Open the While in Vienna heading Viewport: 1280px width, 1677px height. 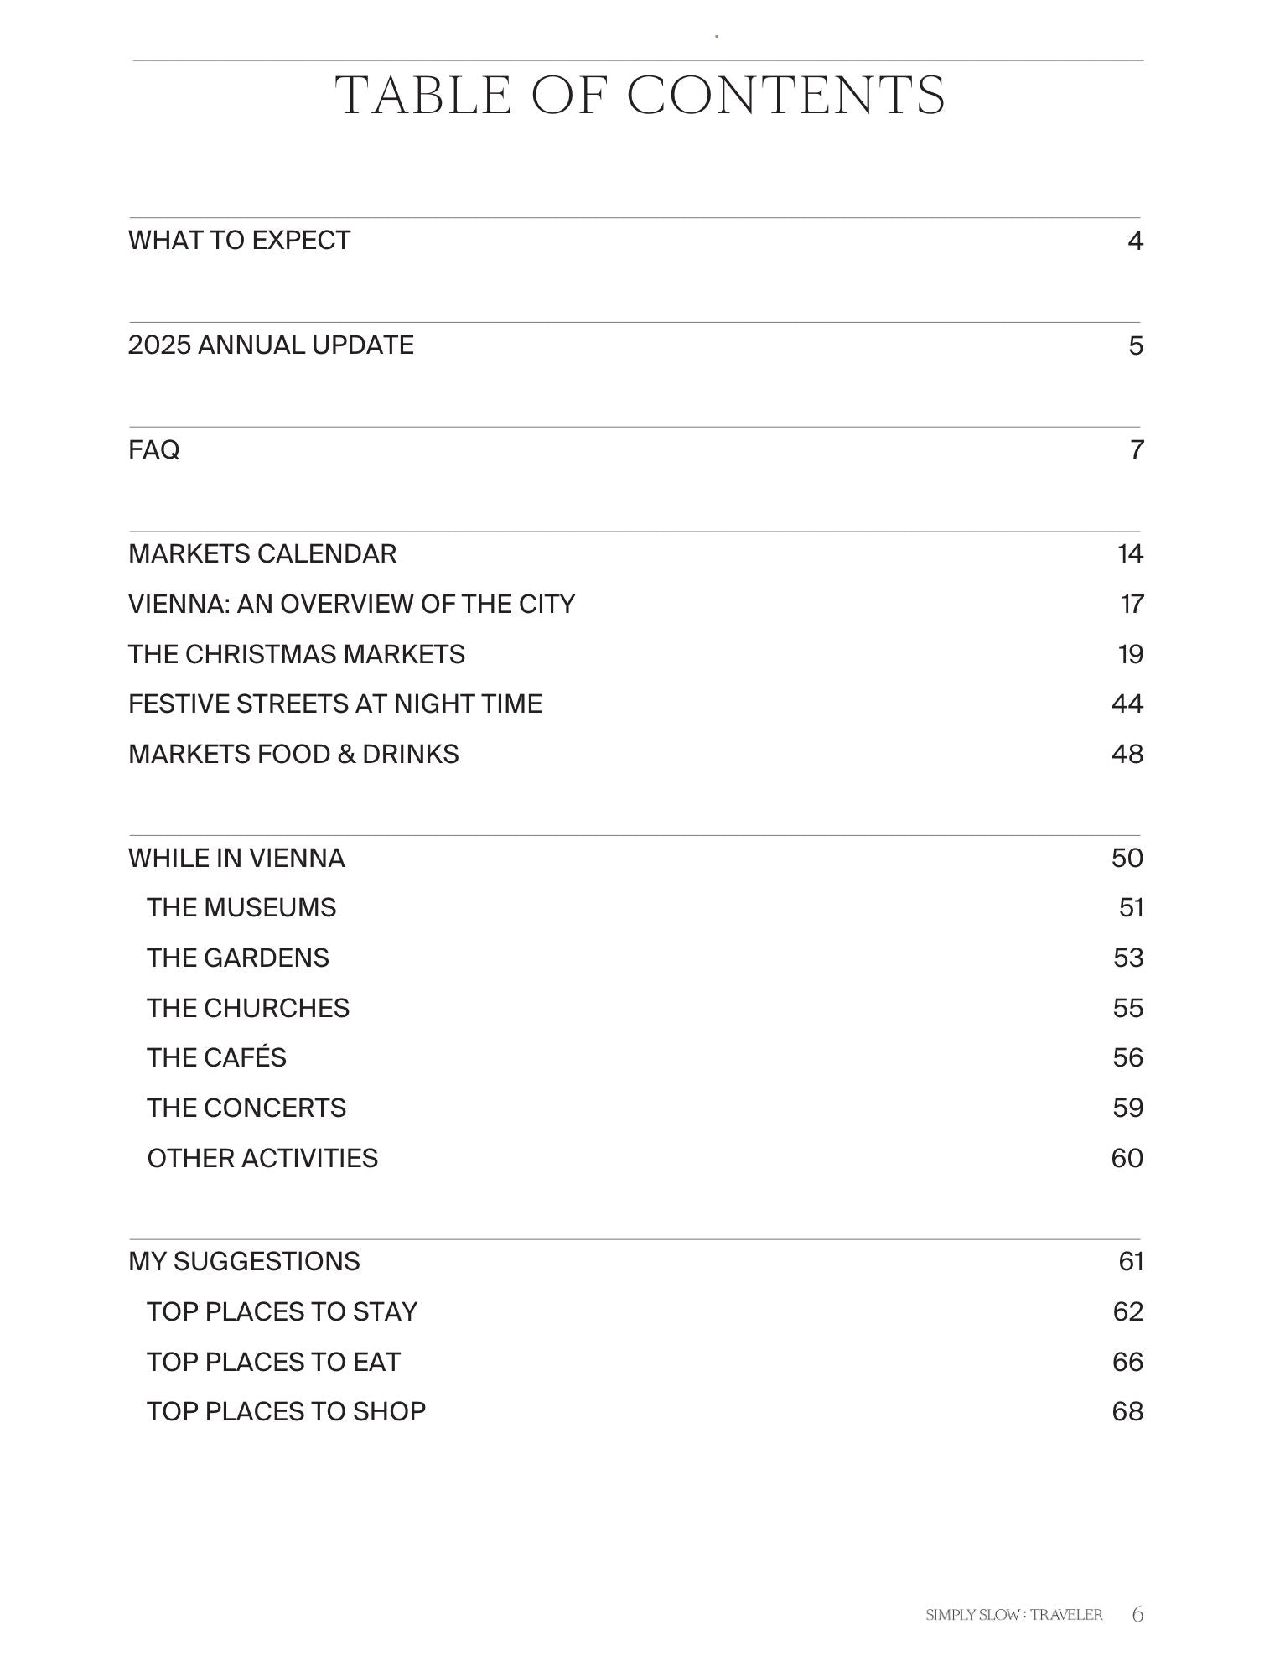(x=236, y=859)
